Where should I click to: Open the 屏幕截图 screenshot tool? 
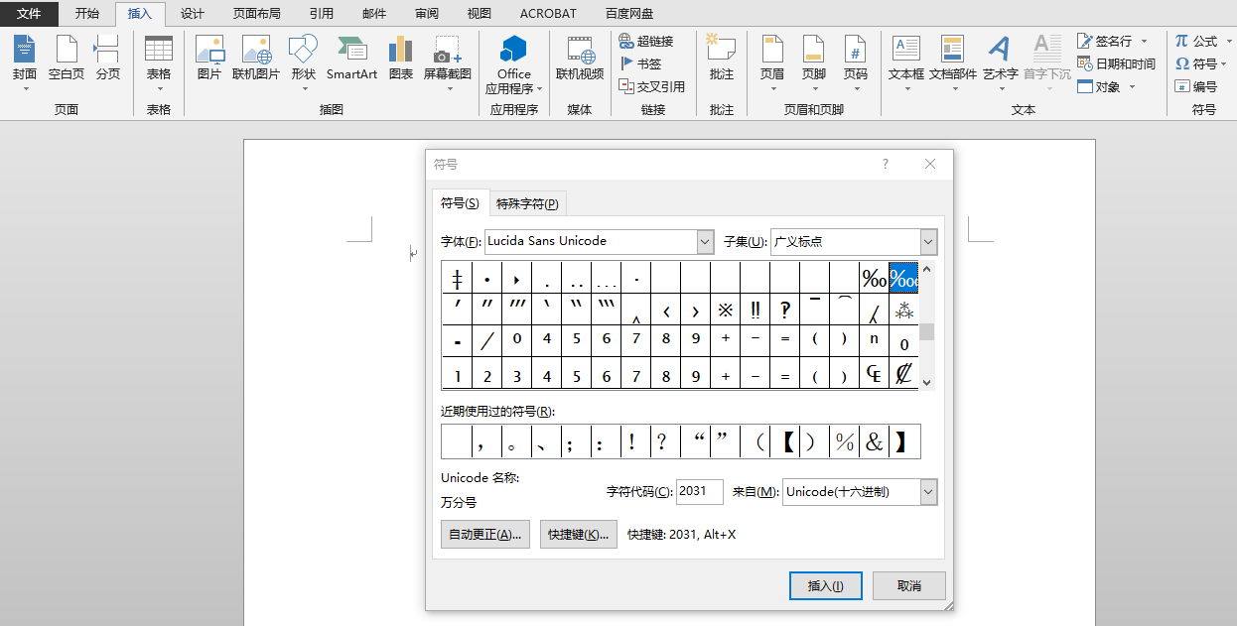(448, 64)
